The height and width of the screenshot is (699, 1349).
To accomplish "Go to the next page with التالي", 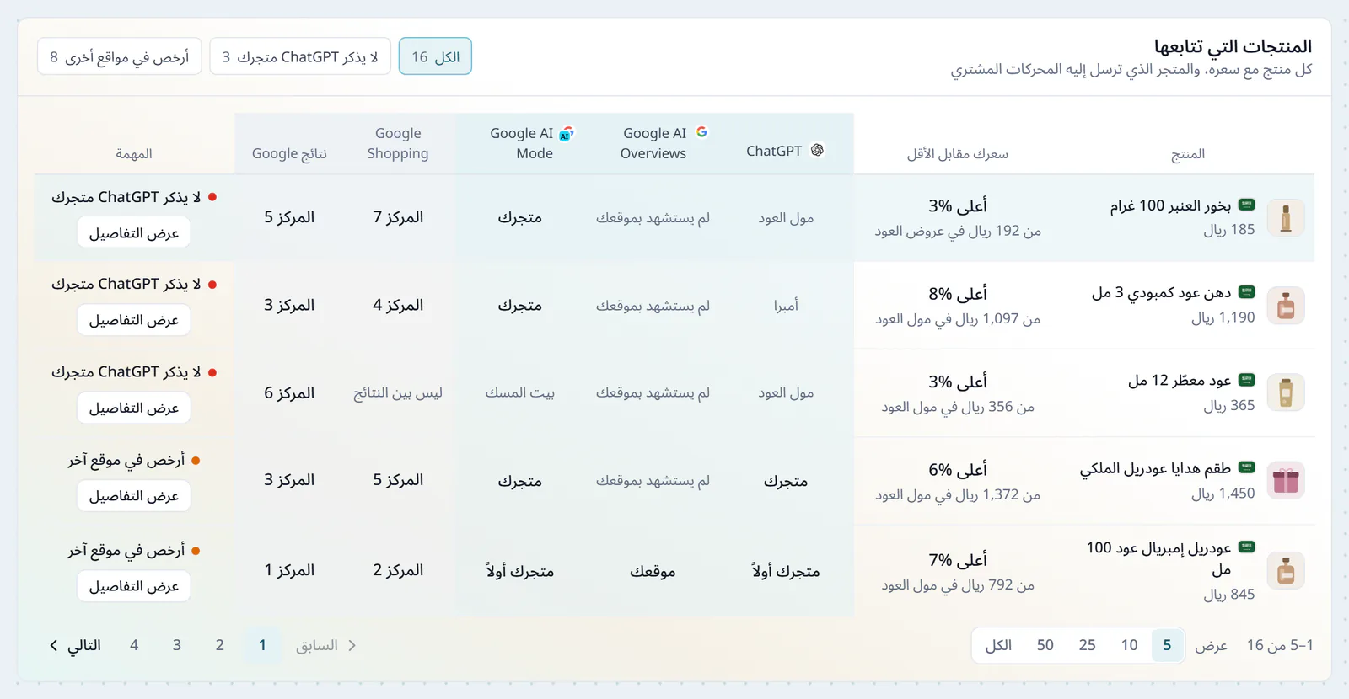I will point(75,645).
